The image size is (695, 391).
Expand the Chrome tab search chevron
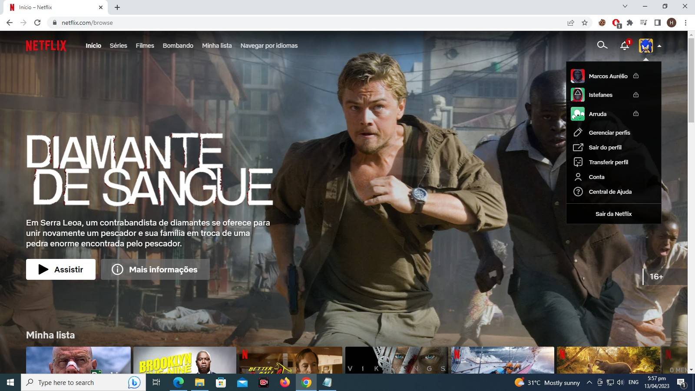click(625, 7)
